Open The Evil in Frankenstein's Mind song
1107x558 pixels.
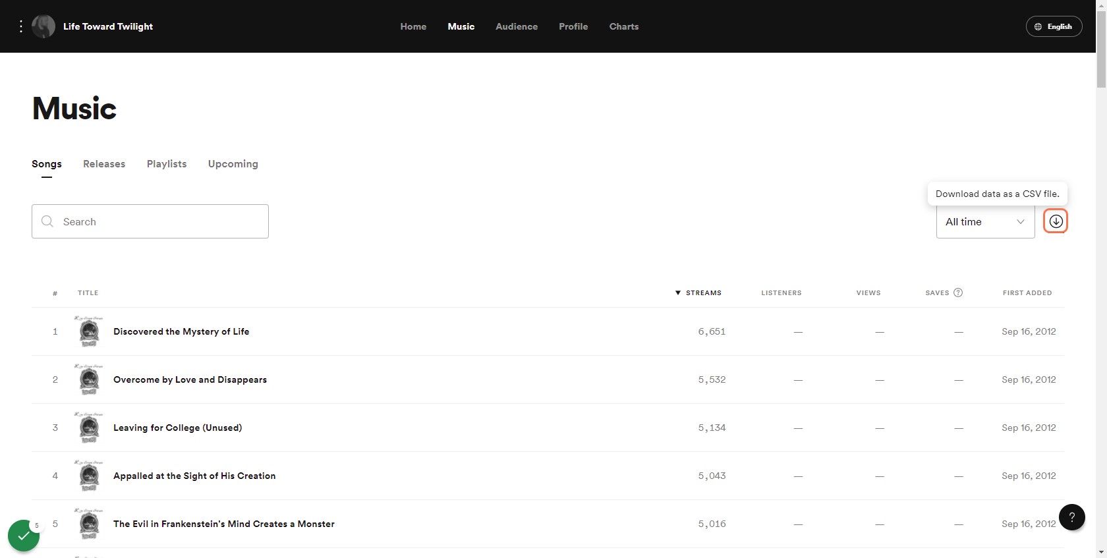(224, 524)
